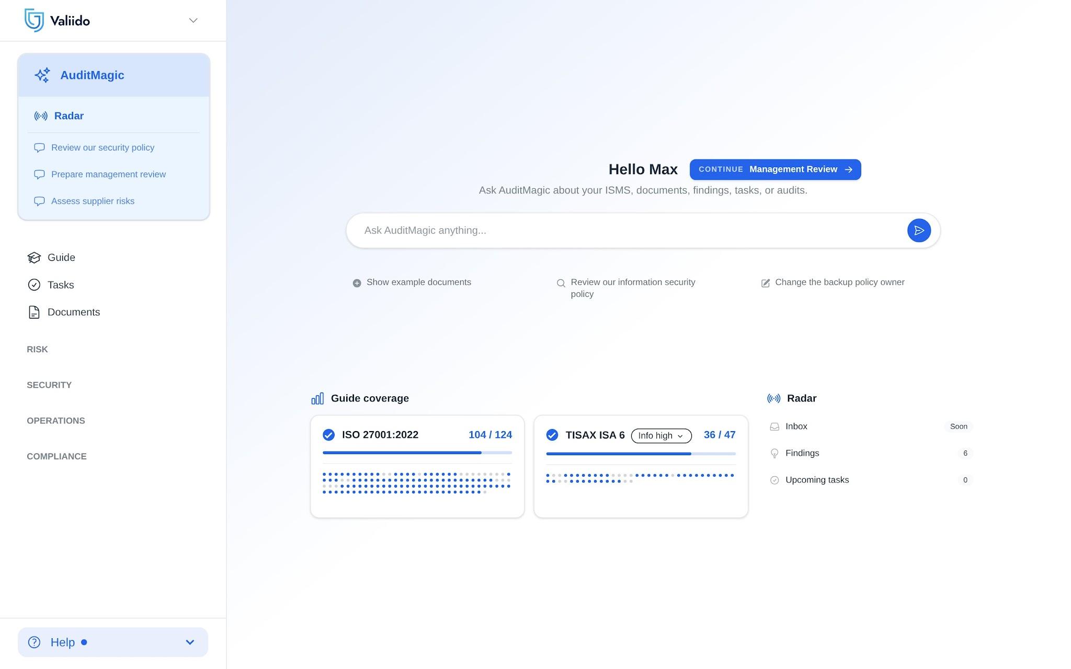The width and height of the screenshot is (1071, 669).
Task: Go to Guide in the sidebar
Action: (x=61, y=258)
